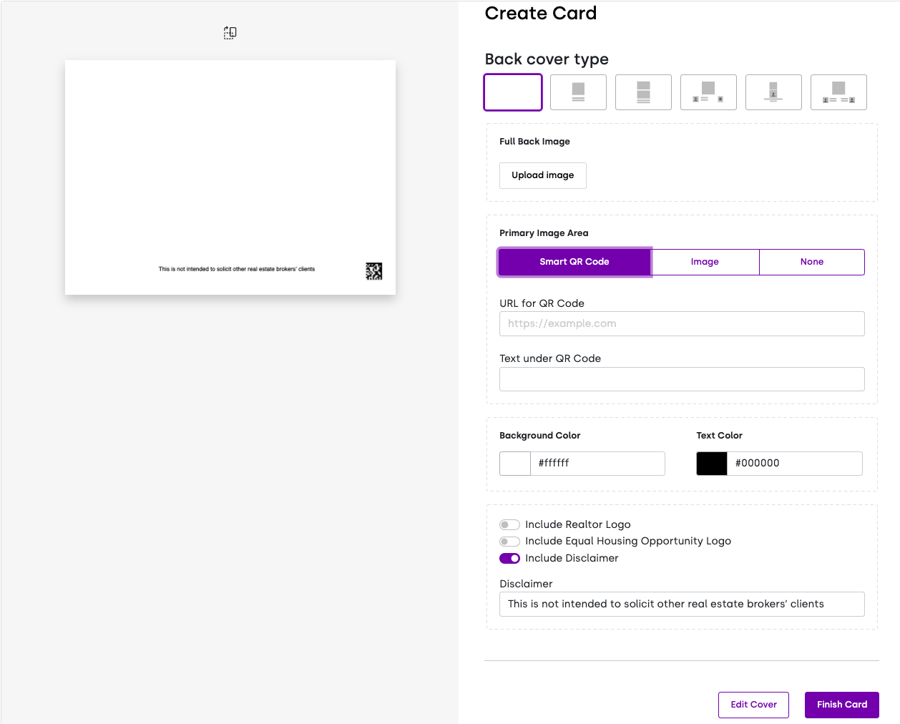Turn on Include Equal Housing Opportunity Logo
Viewport: 900px width, 724px height.
(x=509, y=541)
